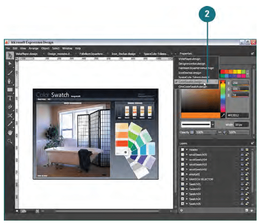
Task: Select the Text tool
Action: (x=10, y=98)
